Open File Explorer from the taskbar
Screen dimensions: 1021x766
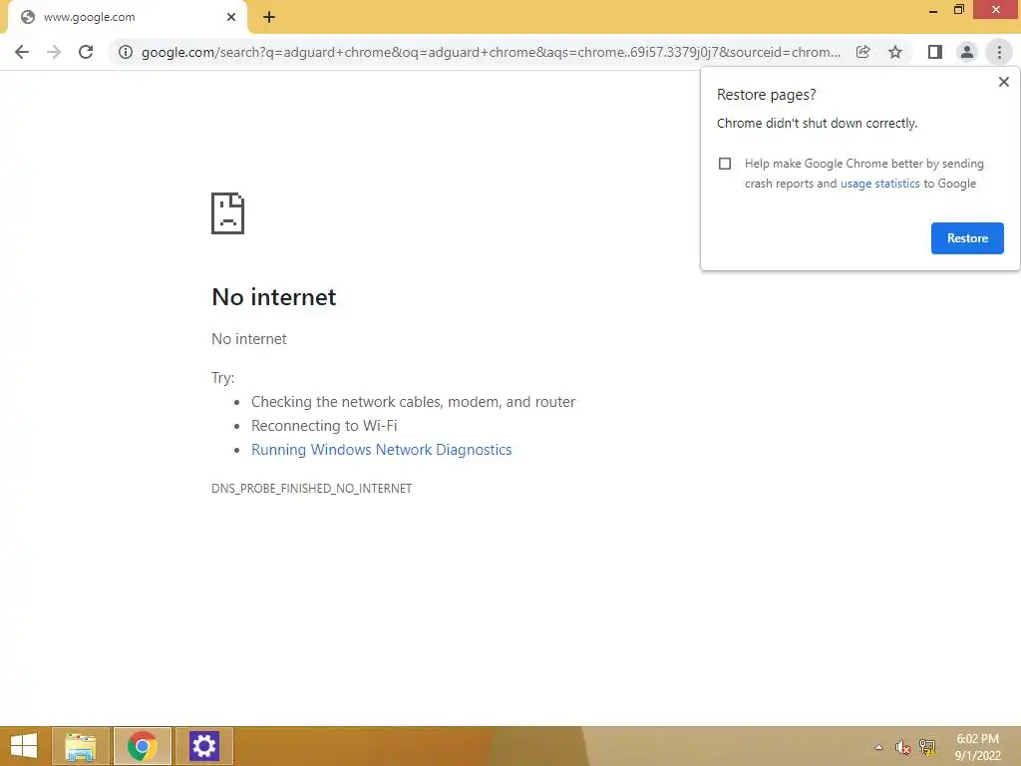point(81,746)
